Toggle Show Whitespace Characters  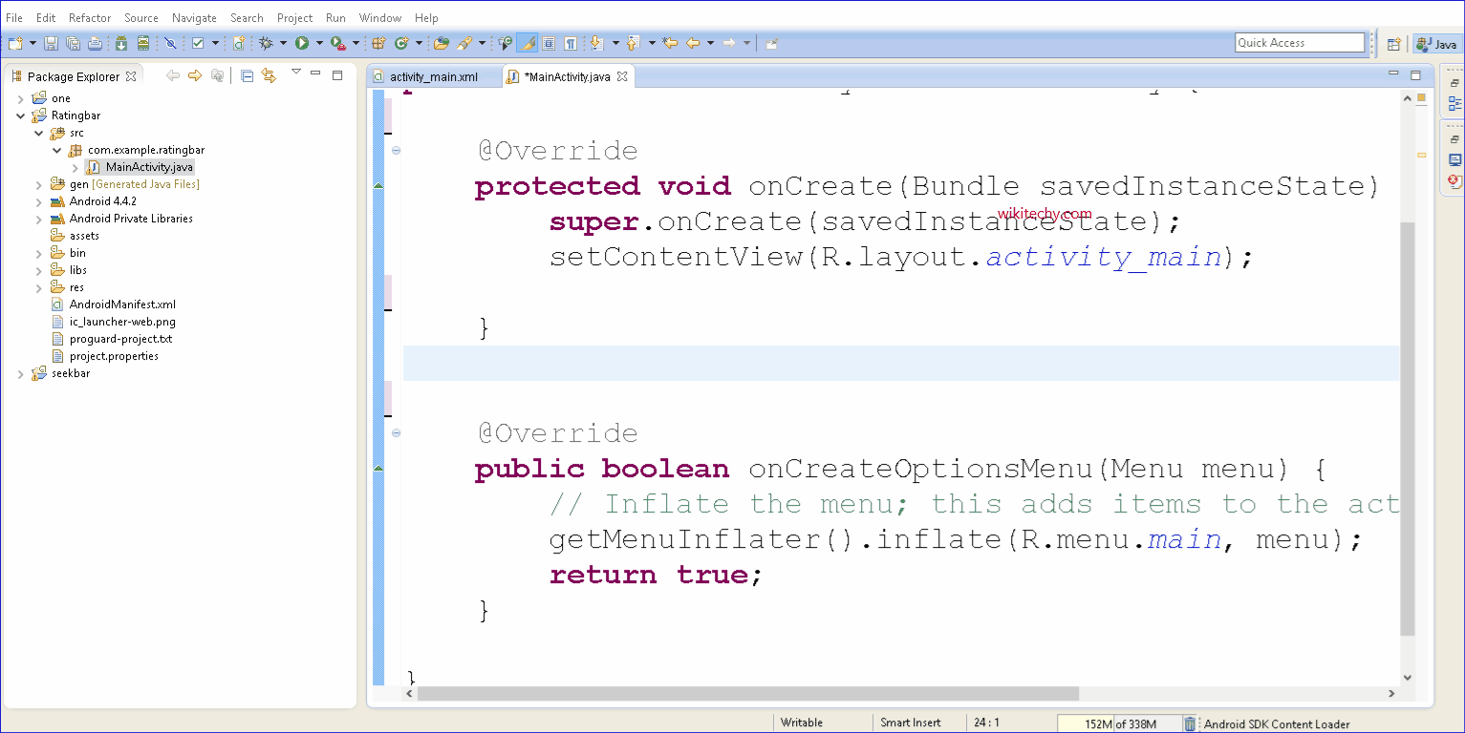click(571, 42)
